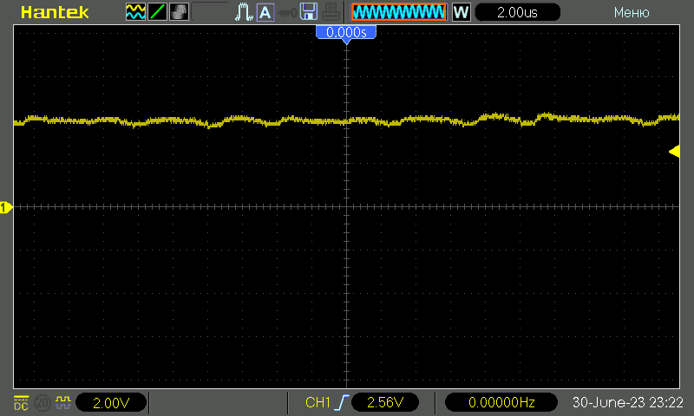Open the 2.00V vertical scale selector
Viewport: 694px width, 416px height.
pyautogui.click(x=111, y=402)
